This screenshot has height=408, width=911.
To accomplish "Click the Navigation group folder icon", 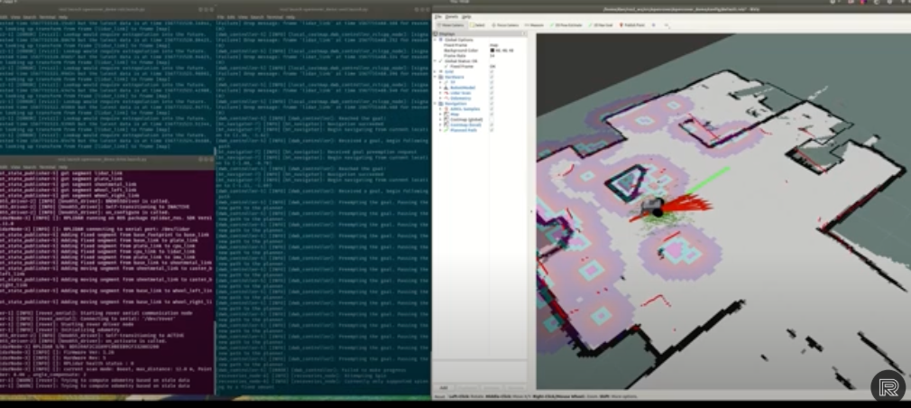I will pos(440,104).
